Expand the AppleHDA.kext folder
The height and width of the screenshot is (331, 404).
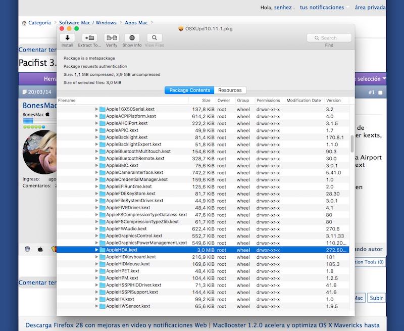click(x=96, y=250)
